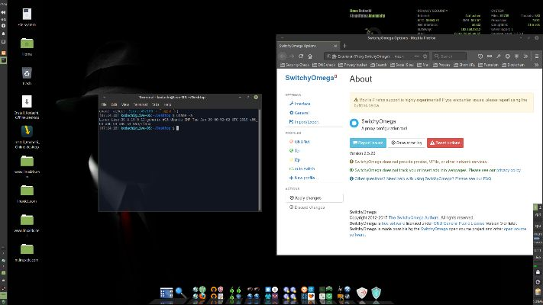This screenshot has width=543, height=305.
Task: Open the File menu in Terminal
Action: (x=105, y=104)
